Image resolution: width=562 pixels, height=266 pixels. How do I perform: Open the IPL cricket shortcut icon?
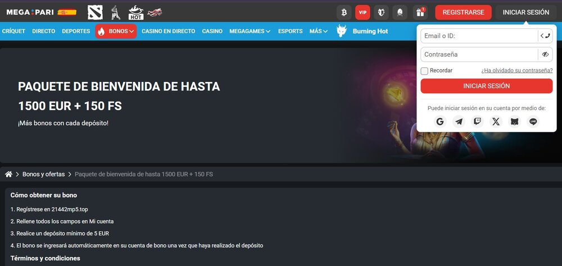(x=115, y=12)
